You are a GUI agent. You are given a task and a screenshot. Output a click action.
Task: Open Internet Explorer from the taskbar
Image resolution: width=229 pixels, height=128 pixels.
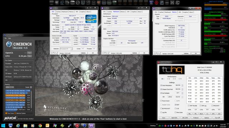click(18, 126)
